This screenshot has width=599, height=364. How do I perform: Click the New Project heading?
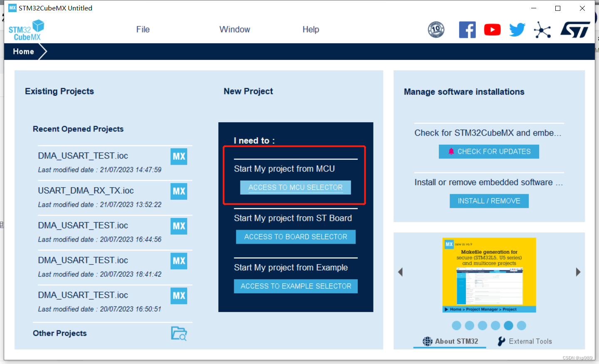pyautogui.click(x=248, y=91)
